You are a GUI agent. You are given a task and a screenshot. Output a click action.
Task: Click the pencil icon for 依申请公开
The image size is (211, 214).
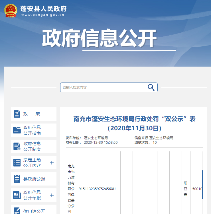point(17,211)
